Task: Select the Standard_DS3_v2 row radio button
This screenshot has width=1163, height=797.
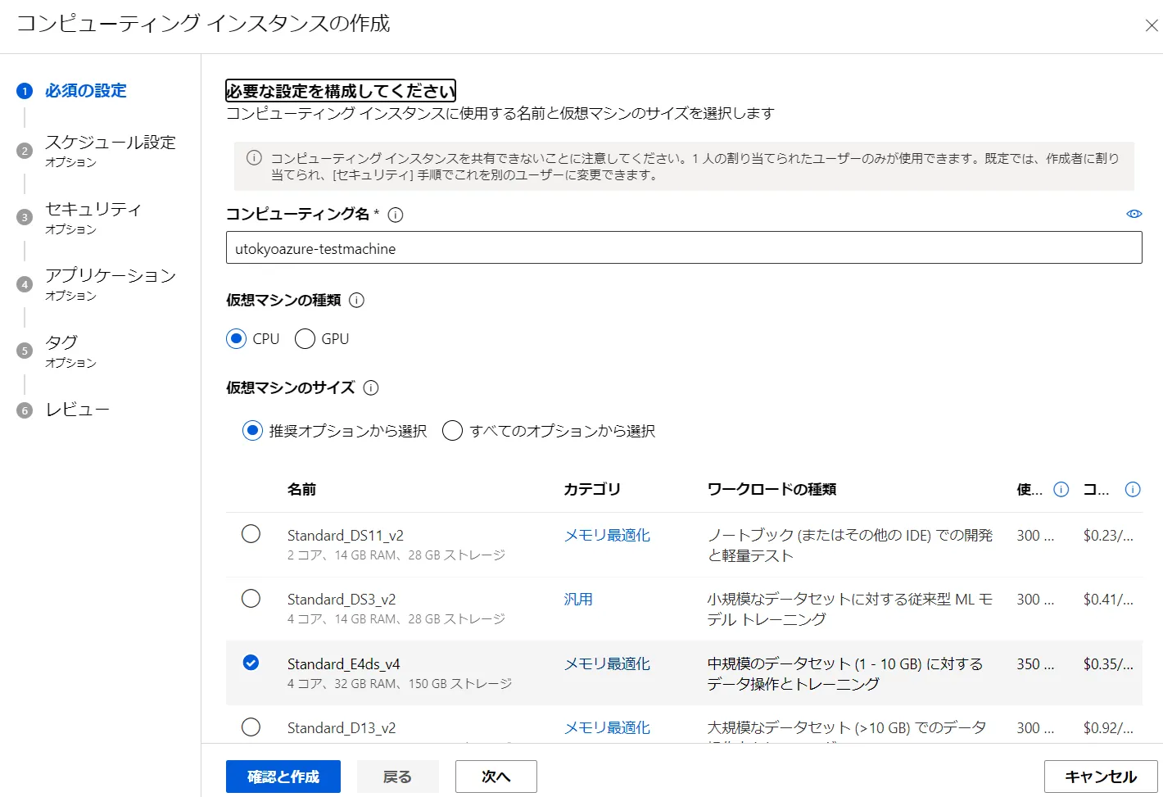Action: (x=251, y=599)
